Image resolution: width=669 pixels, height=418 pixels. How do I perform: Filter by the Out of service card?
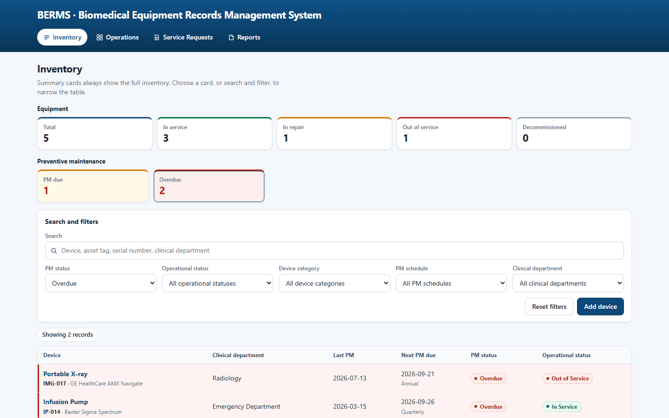click(454, 133)
